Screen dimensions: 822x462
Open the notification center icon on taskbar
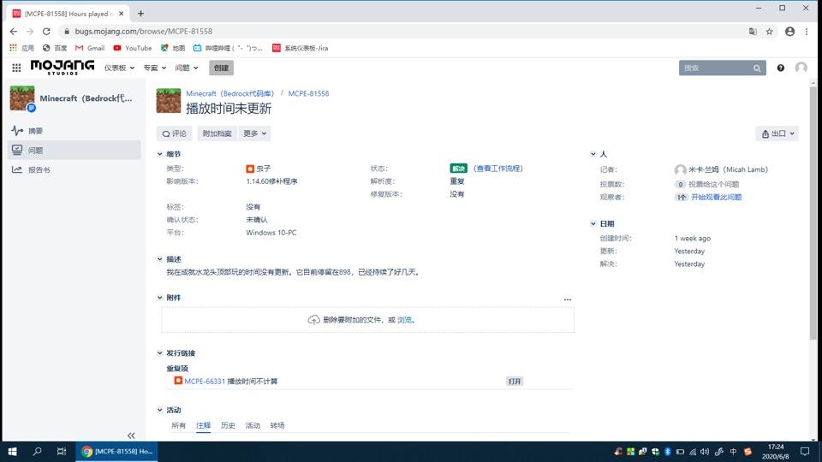[x=805, y=451]
